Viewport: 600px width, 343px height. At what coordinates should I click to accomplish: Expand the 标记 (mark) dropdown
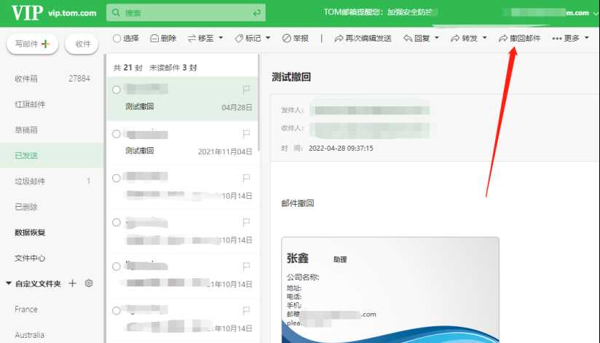point(253,39)
